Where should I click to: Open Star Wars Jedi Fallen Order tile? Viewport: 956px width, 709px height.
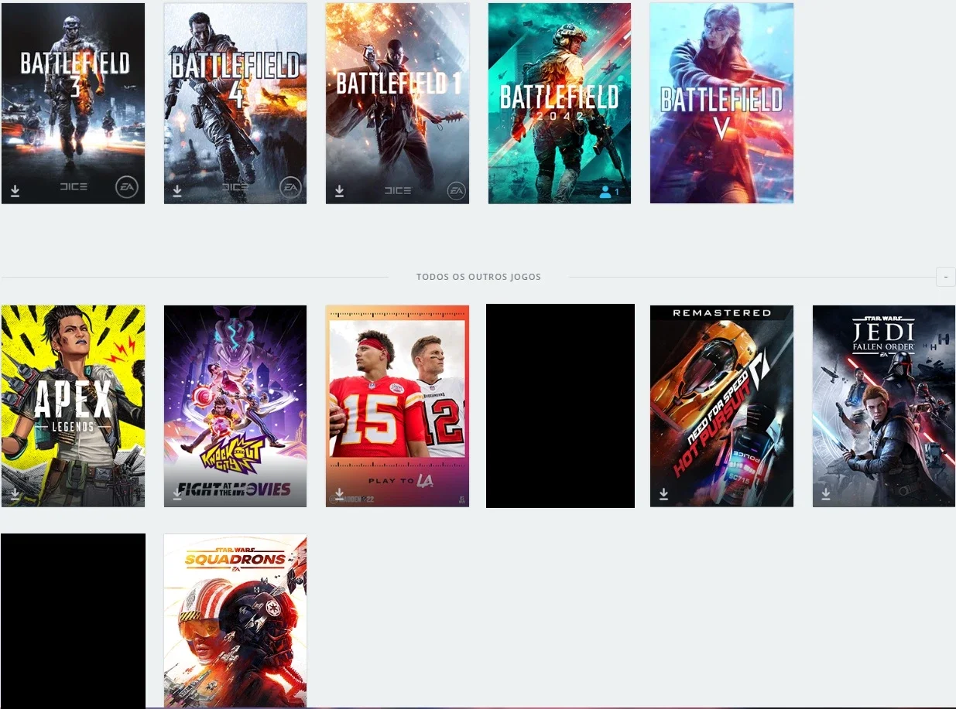point(884,406)
